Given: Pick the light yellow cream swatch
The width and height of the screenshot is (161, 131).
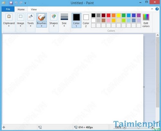Looking at the screenshot, I should click(118, 20).
